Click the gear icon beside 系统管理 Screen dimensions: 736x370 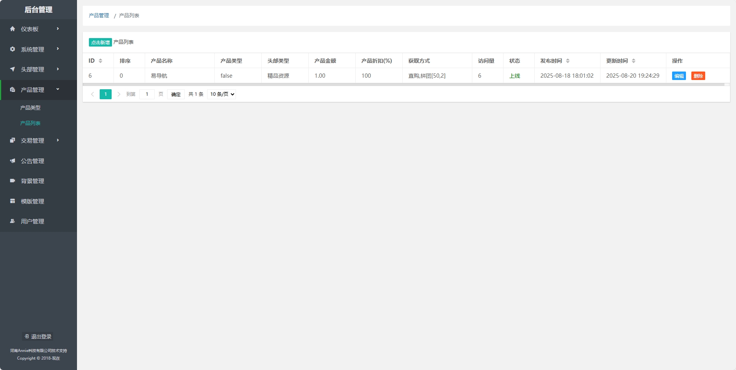12,49
